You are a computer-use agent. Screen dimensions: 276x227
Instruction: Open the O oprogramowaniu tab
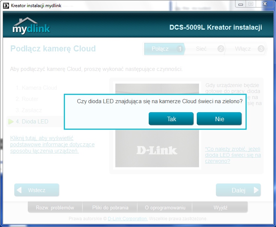click(165, 207)
